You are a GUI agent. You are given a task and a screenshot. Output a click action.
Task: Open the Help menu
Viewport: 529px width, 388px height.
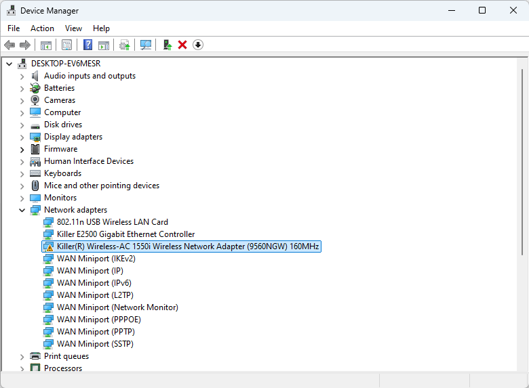coord(101,28)
